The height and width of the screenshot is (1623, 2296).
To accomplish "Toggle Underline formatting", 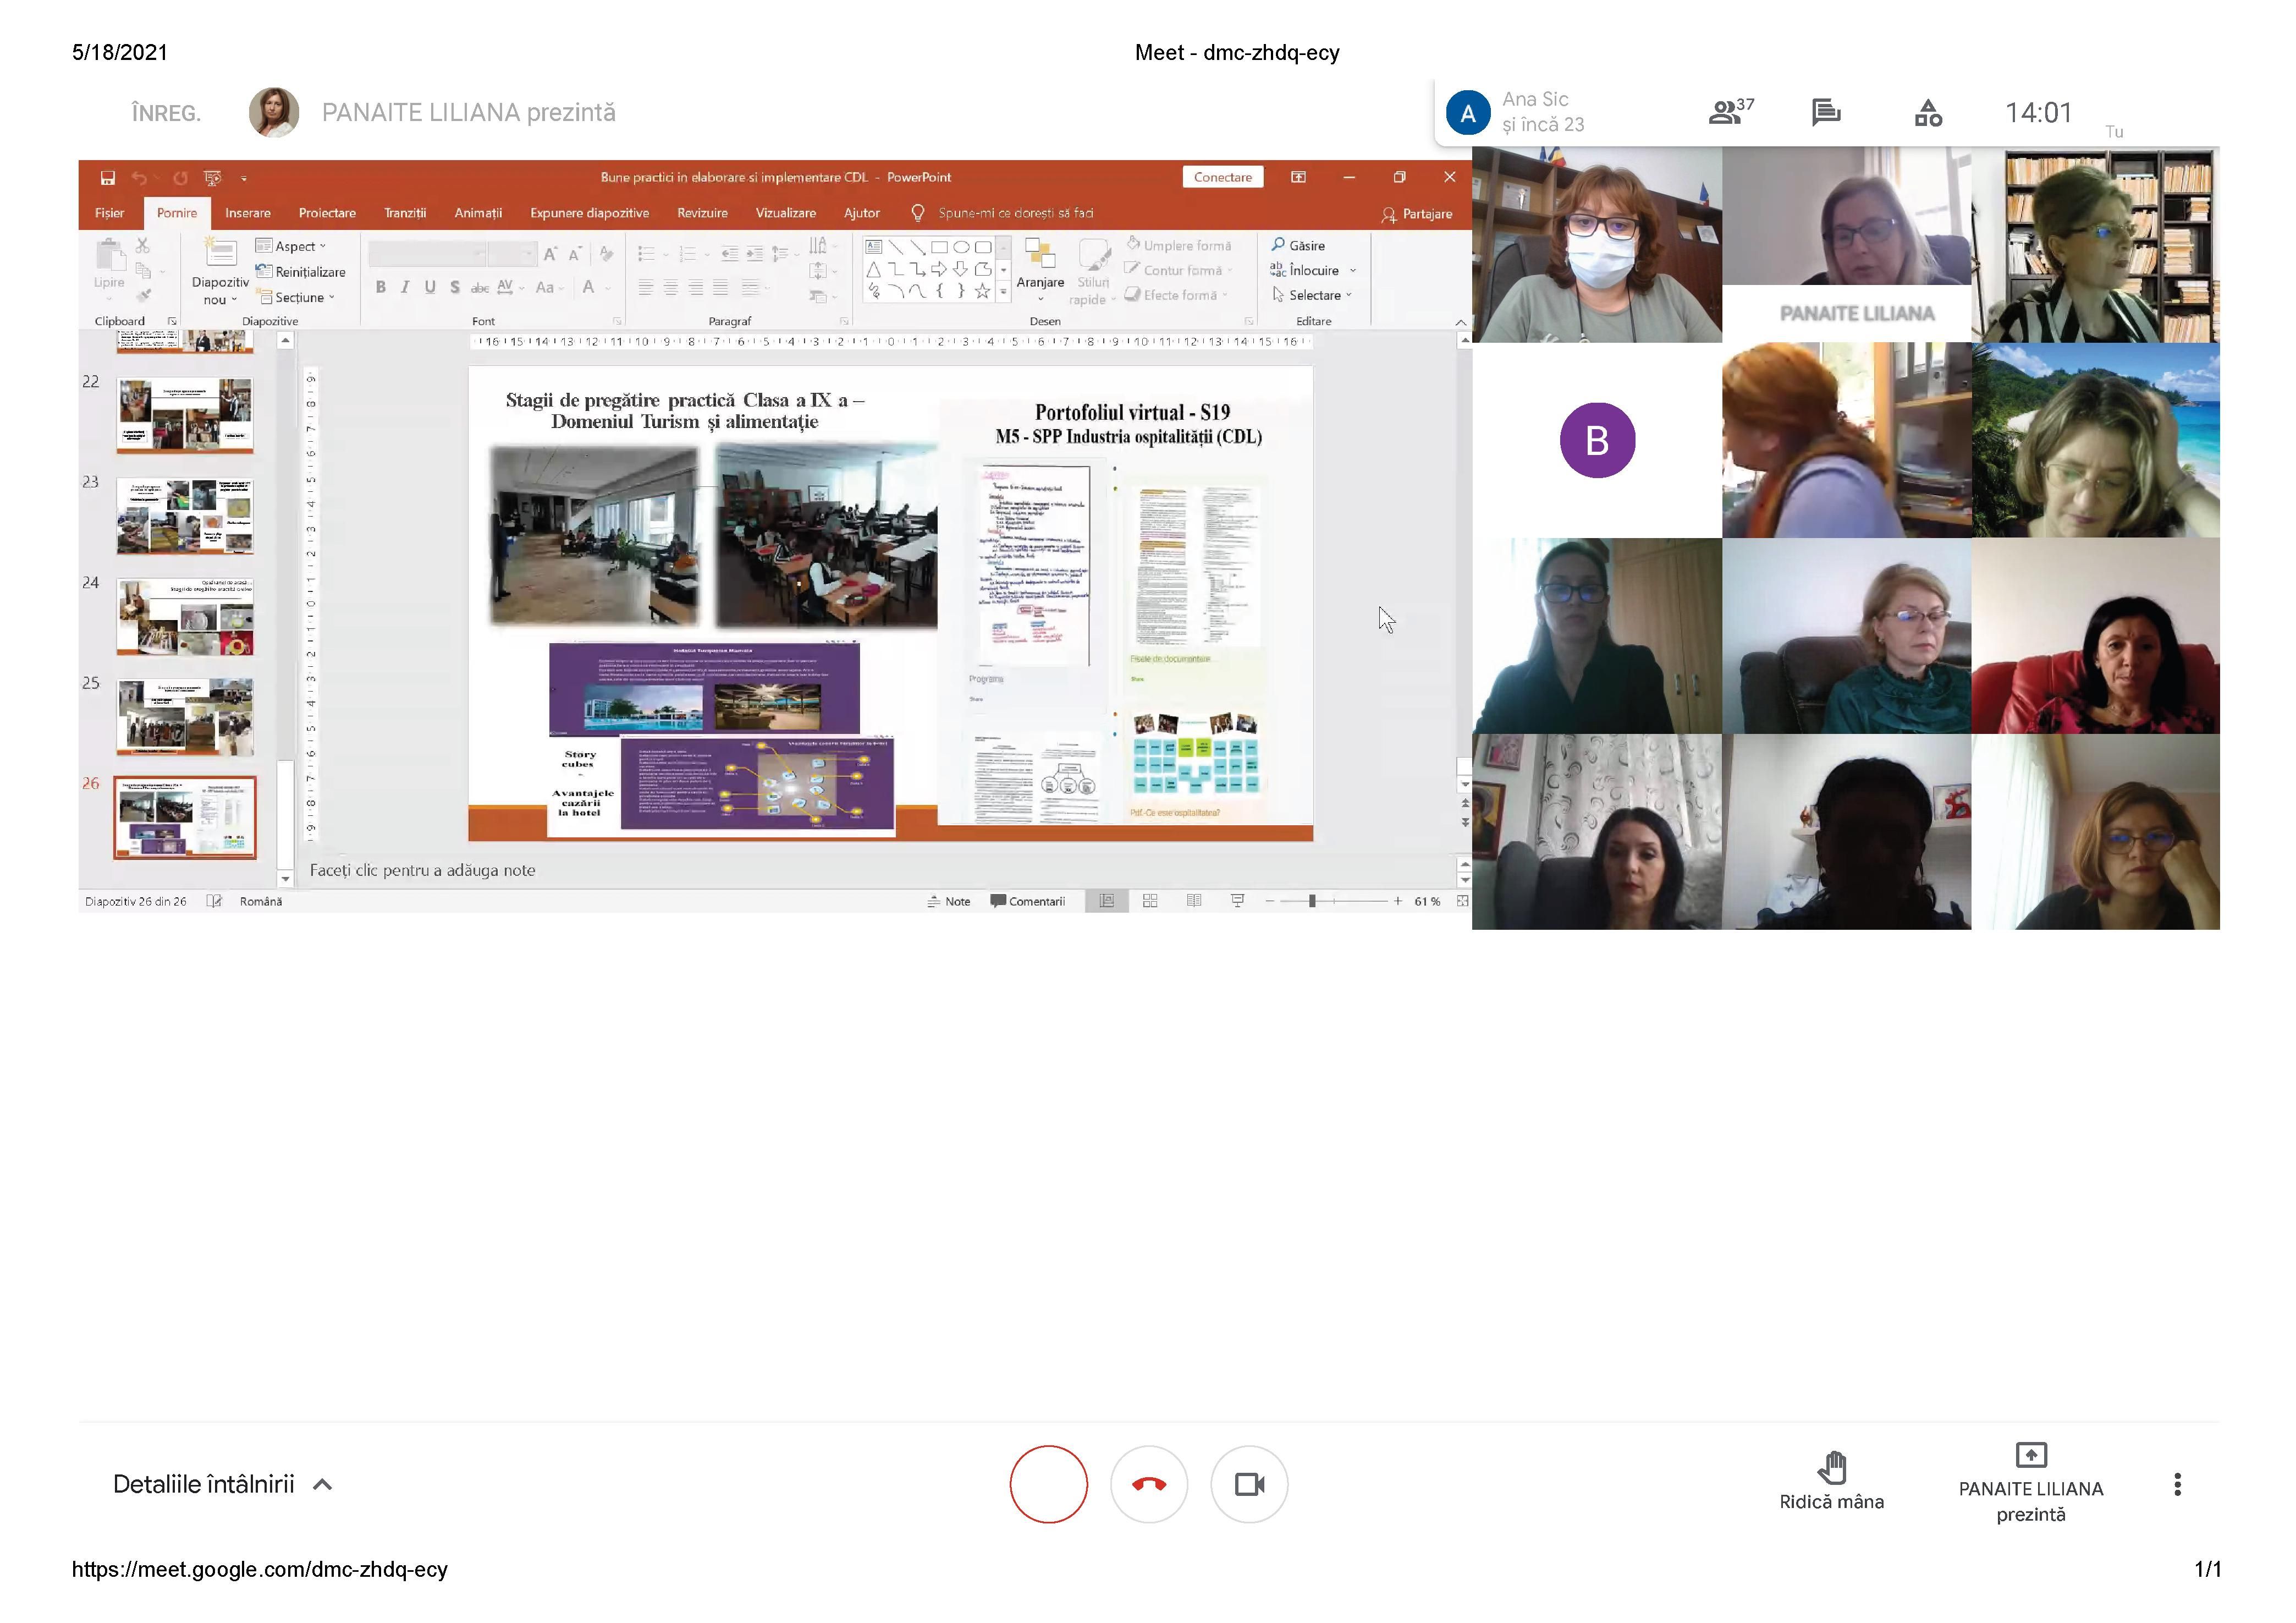I will point(430,287).
